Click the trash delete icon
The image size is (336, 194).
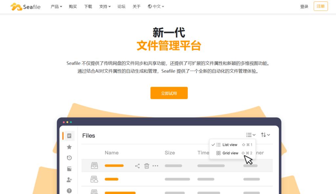tap(147, 166)
